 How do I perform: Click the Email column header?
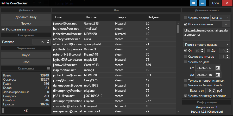click(x=59, y=17)
